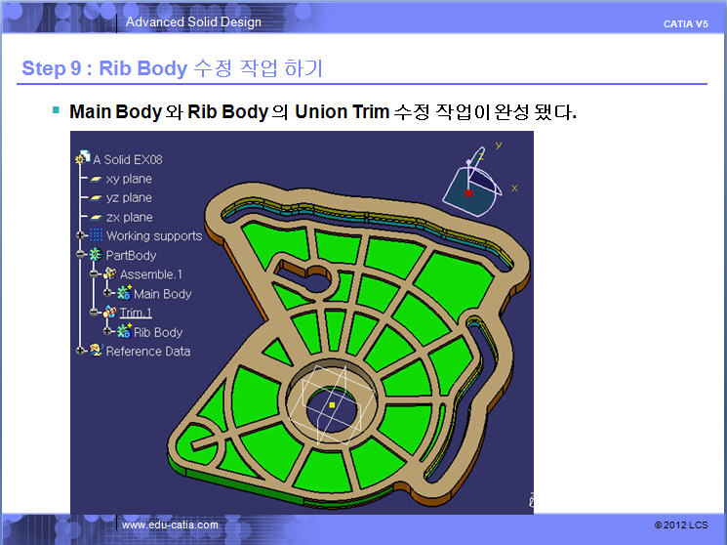This screenshot has height=545, width=727.
Task: Expand the Main Body node
Action: (108, 293)
